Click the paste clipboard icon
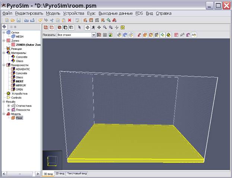The height and width of the screenshot is (178, 232). coord(64,20)
